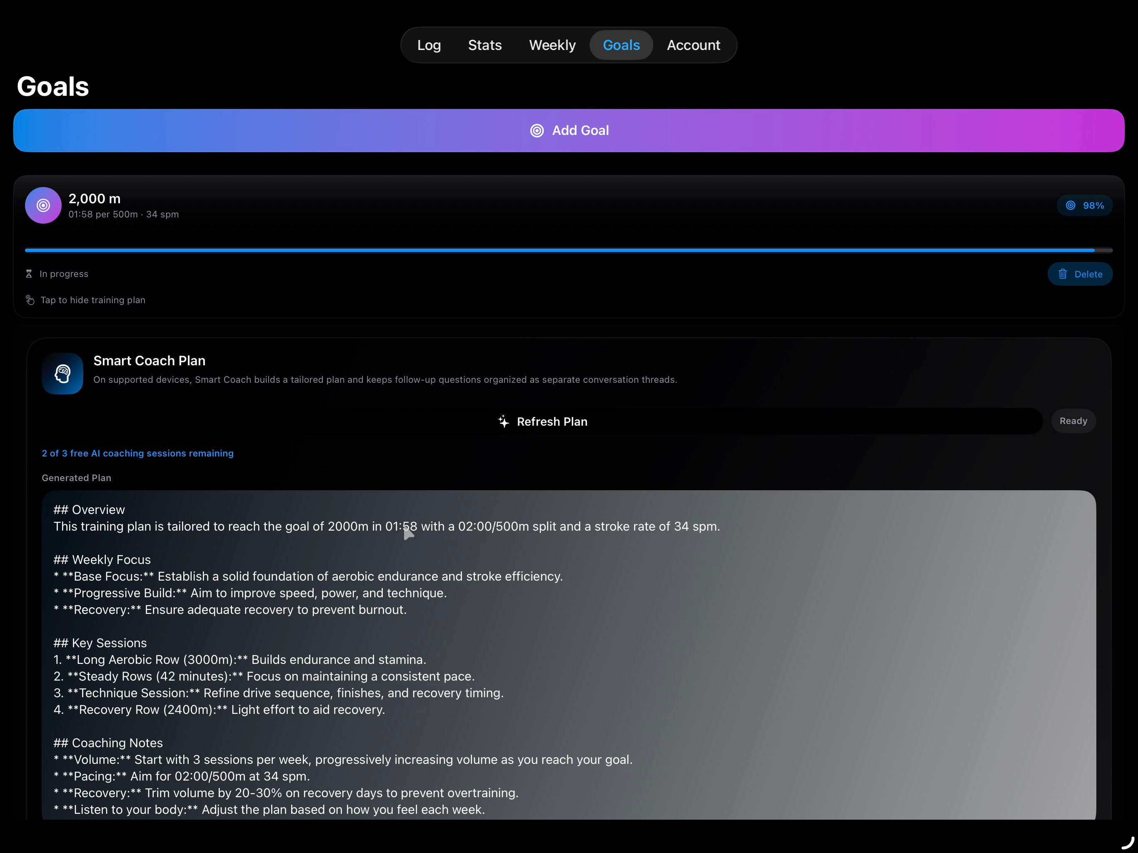Click the 2,000 m goal progress bar
The height and width of the screenshot is (853, 1138).
[x=569, y=251]
